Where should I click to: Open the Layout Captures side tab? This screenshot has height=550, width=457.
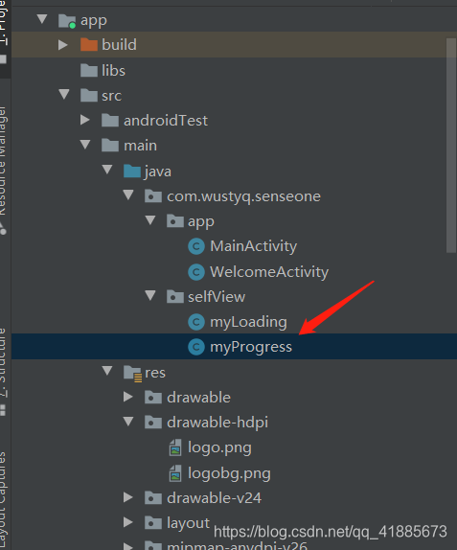point(3,501)
